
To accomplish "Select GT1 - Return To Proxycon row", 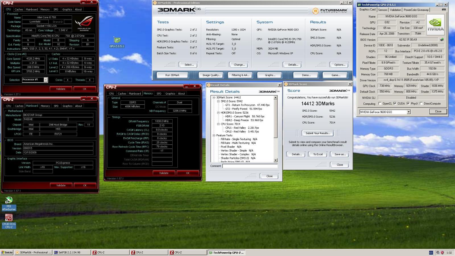I will pos(247,105).
